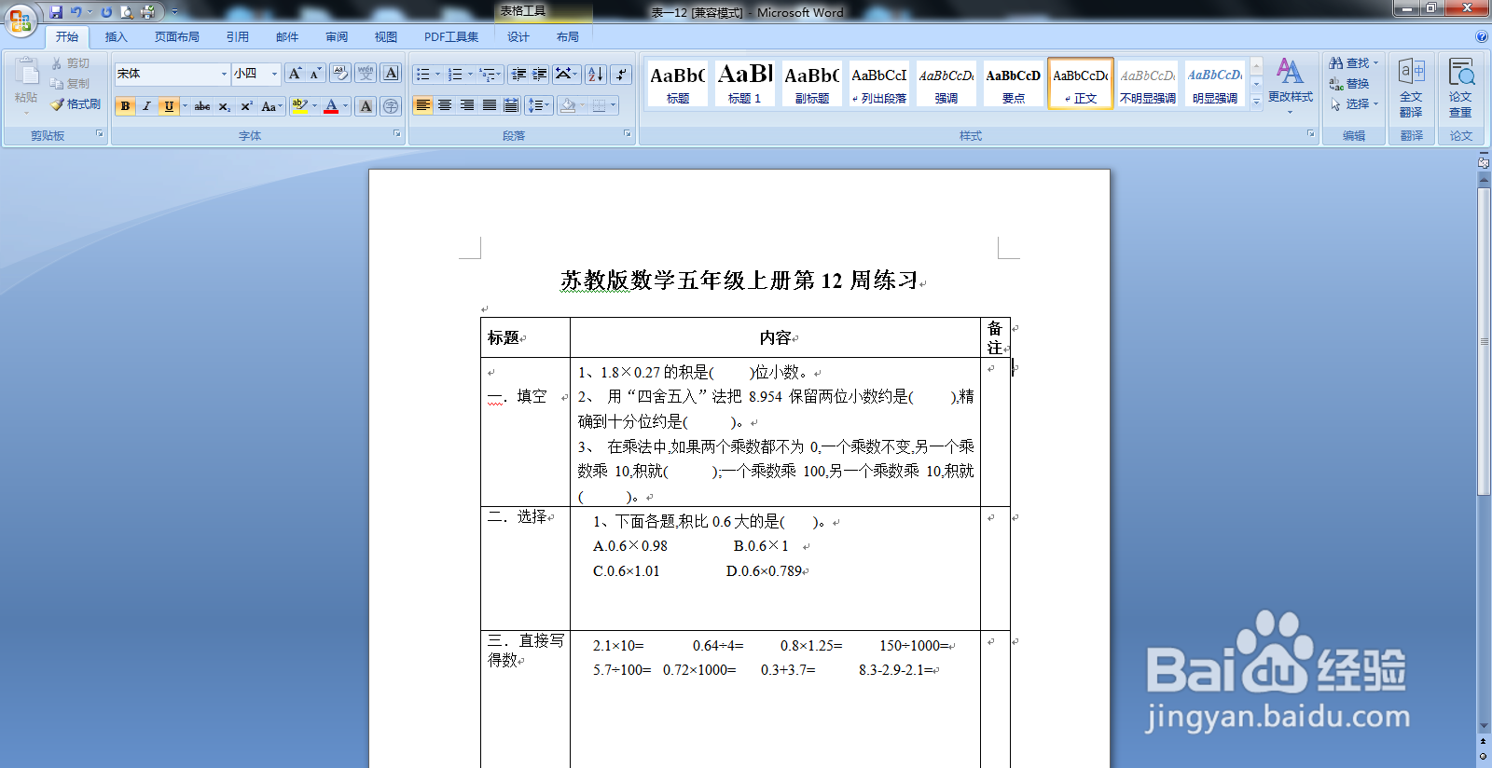
Task: Click the 查找 find button
Action: click(x=1353, y=63)
